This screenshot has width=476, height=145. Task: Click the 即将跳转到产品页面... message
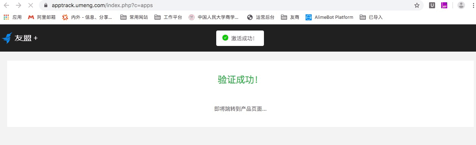tap(240, 109)
